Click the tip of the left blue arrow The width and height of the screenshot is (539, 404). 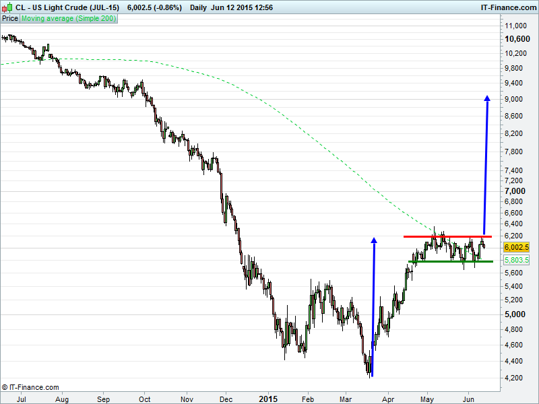(373, 238)
